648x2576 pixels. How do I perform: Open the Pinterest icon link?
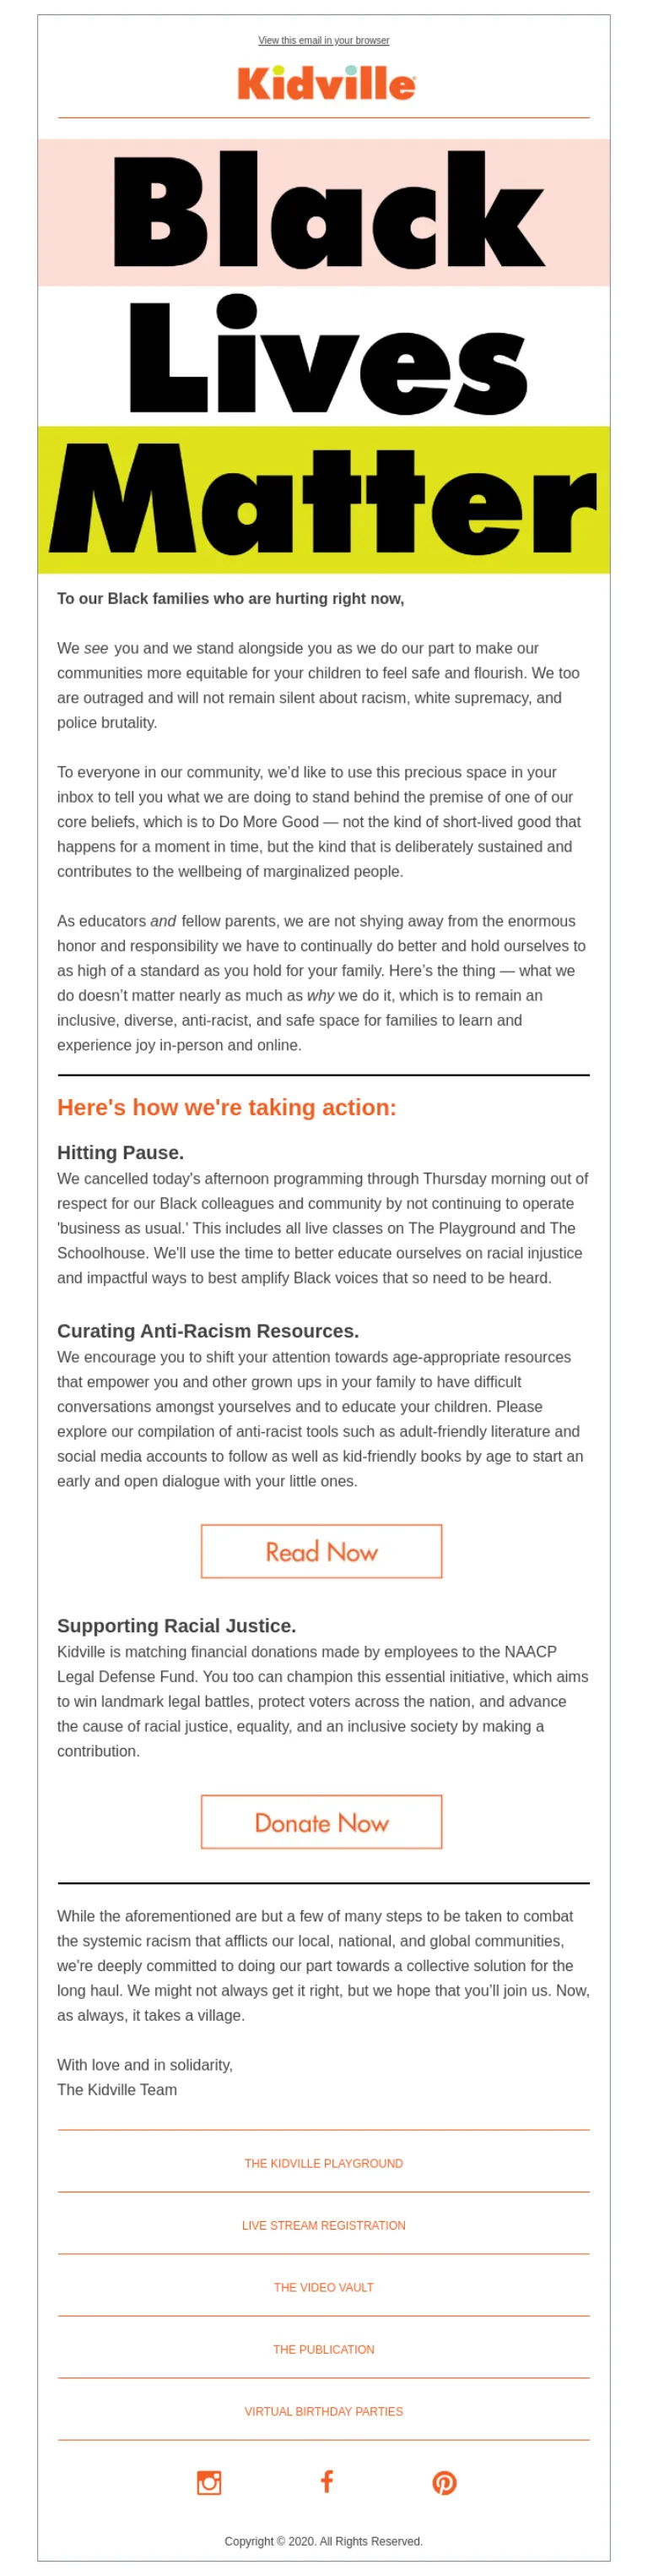445,2482
